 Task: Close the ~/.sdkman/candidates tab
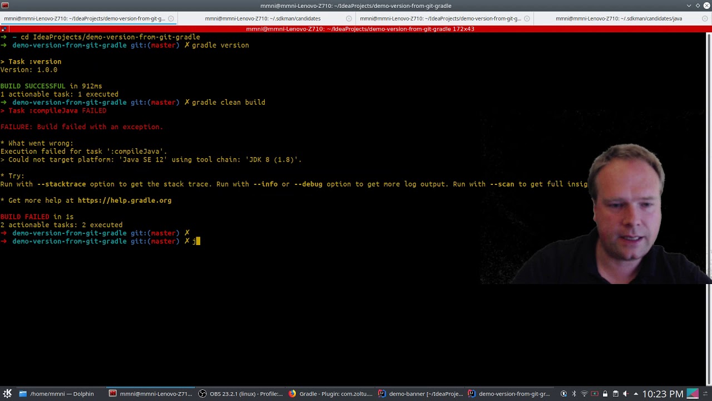tap(349, 18)
